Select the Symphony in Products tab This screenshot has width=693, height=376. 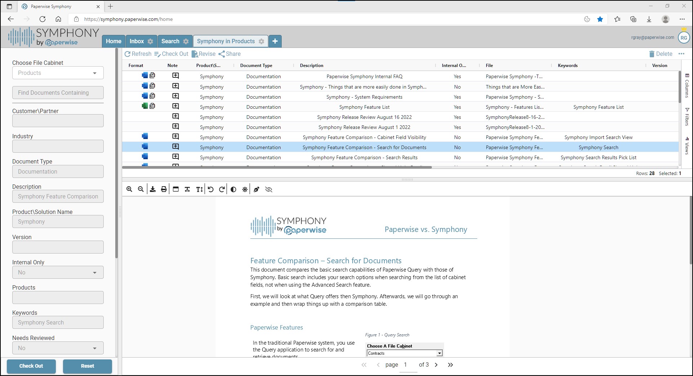[x=226, y=41]
